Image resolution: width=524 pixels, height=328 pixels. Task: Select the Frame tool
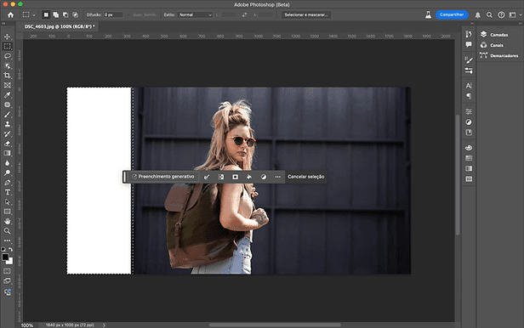(7, 86)
